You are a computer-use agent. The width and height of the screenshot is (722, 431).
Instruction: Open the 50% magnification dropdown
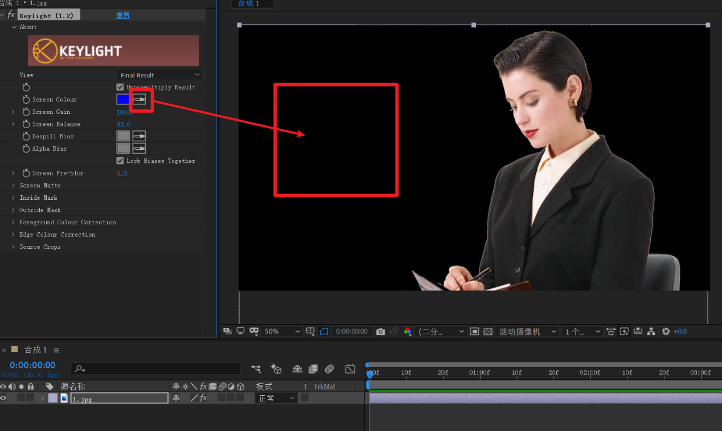point(282,331)
